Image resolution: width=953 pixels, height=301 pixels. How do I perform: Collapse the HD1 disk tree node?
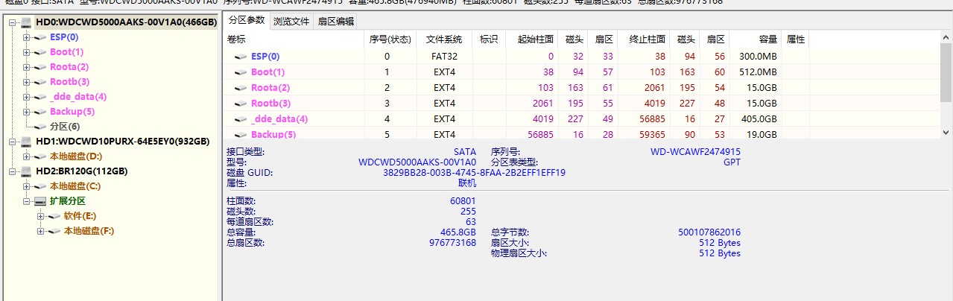pos(13,142)
